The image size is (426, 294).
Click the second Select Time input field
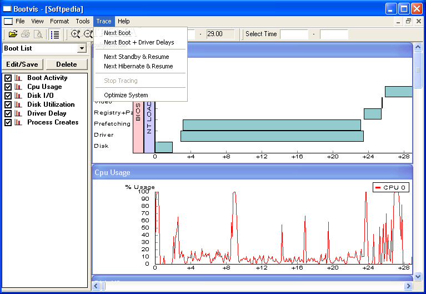[x=334, y=34]
